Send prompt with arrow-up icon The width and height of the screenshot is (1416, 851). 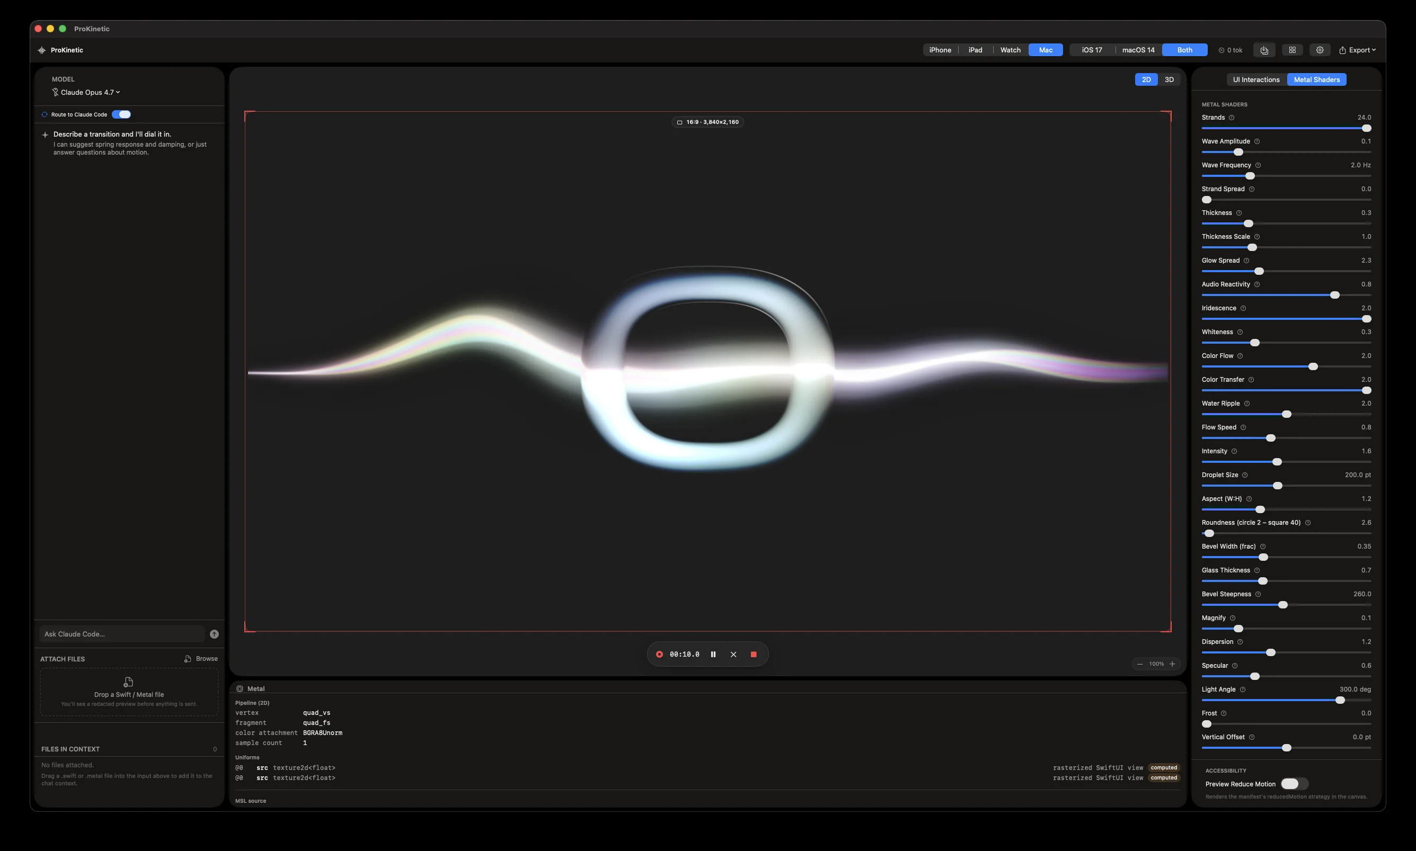214,634
